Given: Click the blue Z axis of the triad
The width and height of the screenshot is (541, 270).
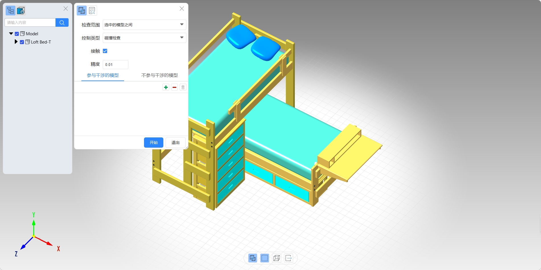Looking at the screenshot, I should point(26,244).
